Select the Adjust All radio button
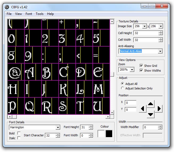Screen dimensions: 174x152 [x=123, y=84]
